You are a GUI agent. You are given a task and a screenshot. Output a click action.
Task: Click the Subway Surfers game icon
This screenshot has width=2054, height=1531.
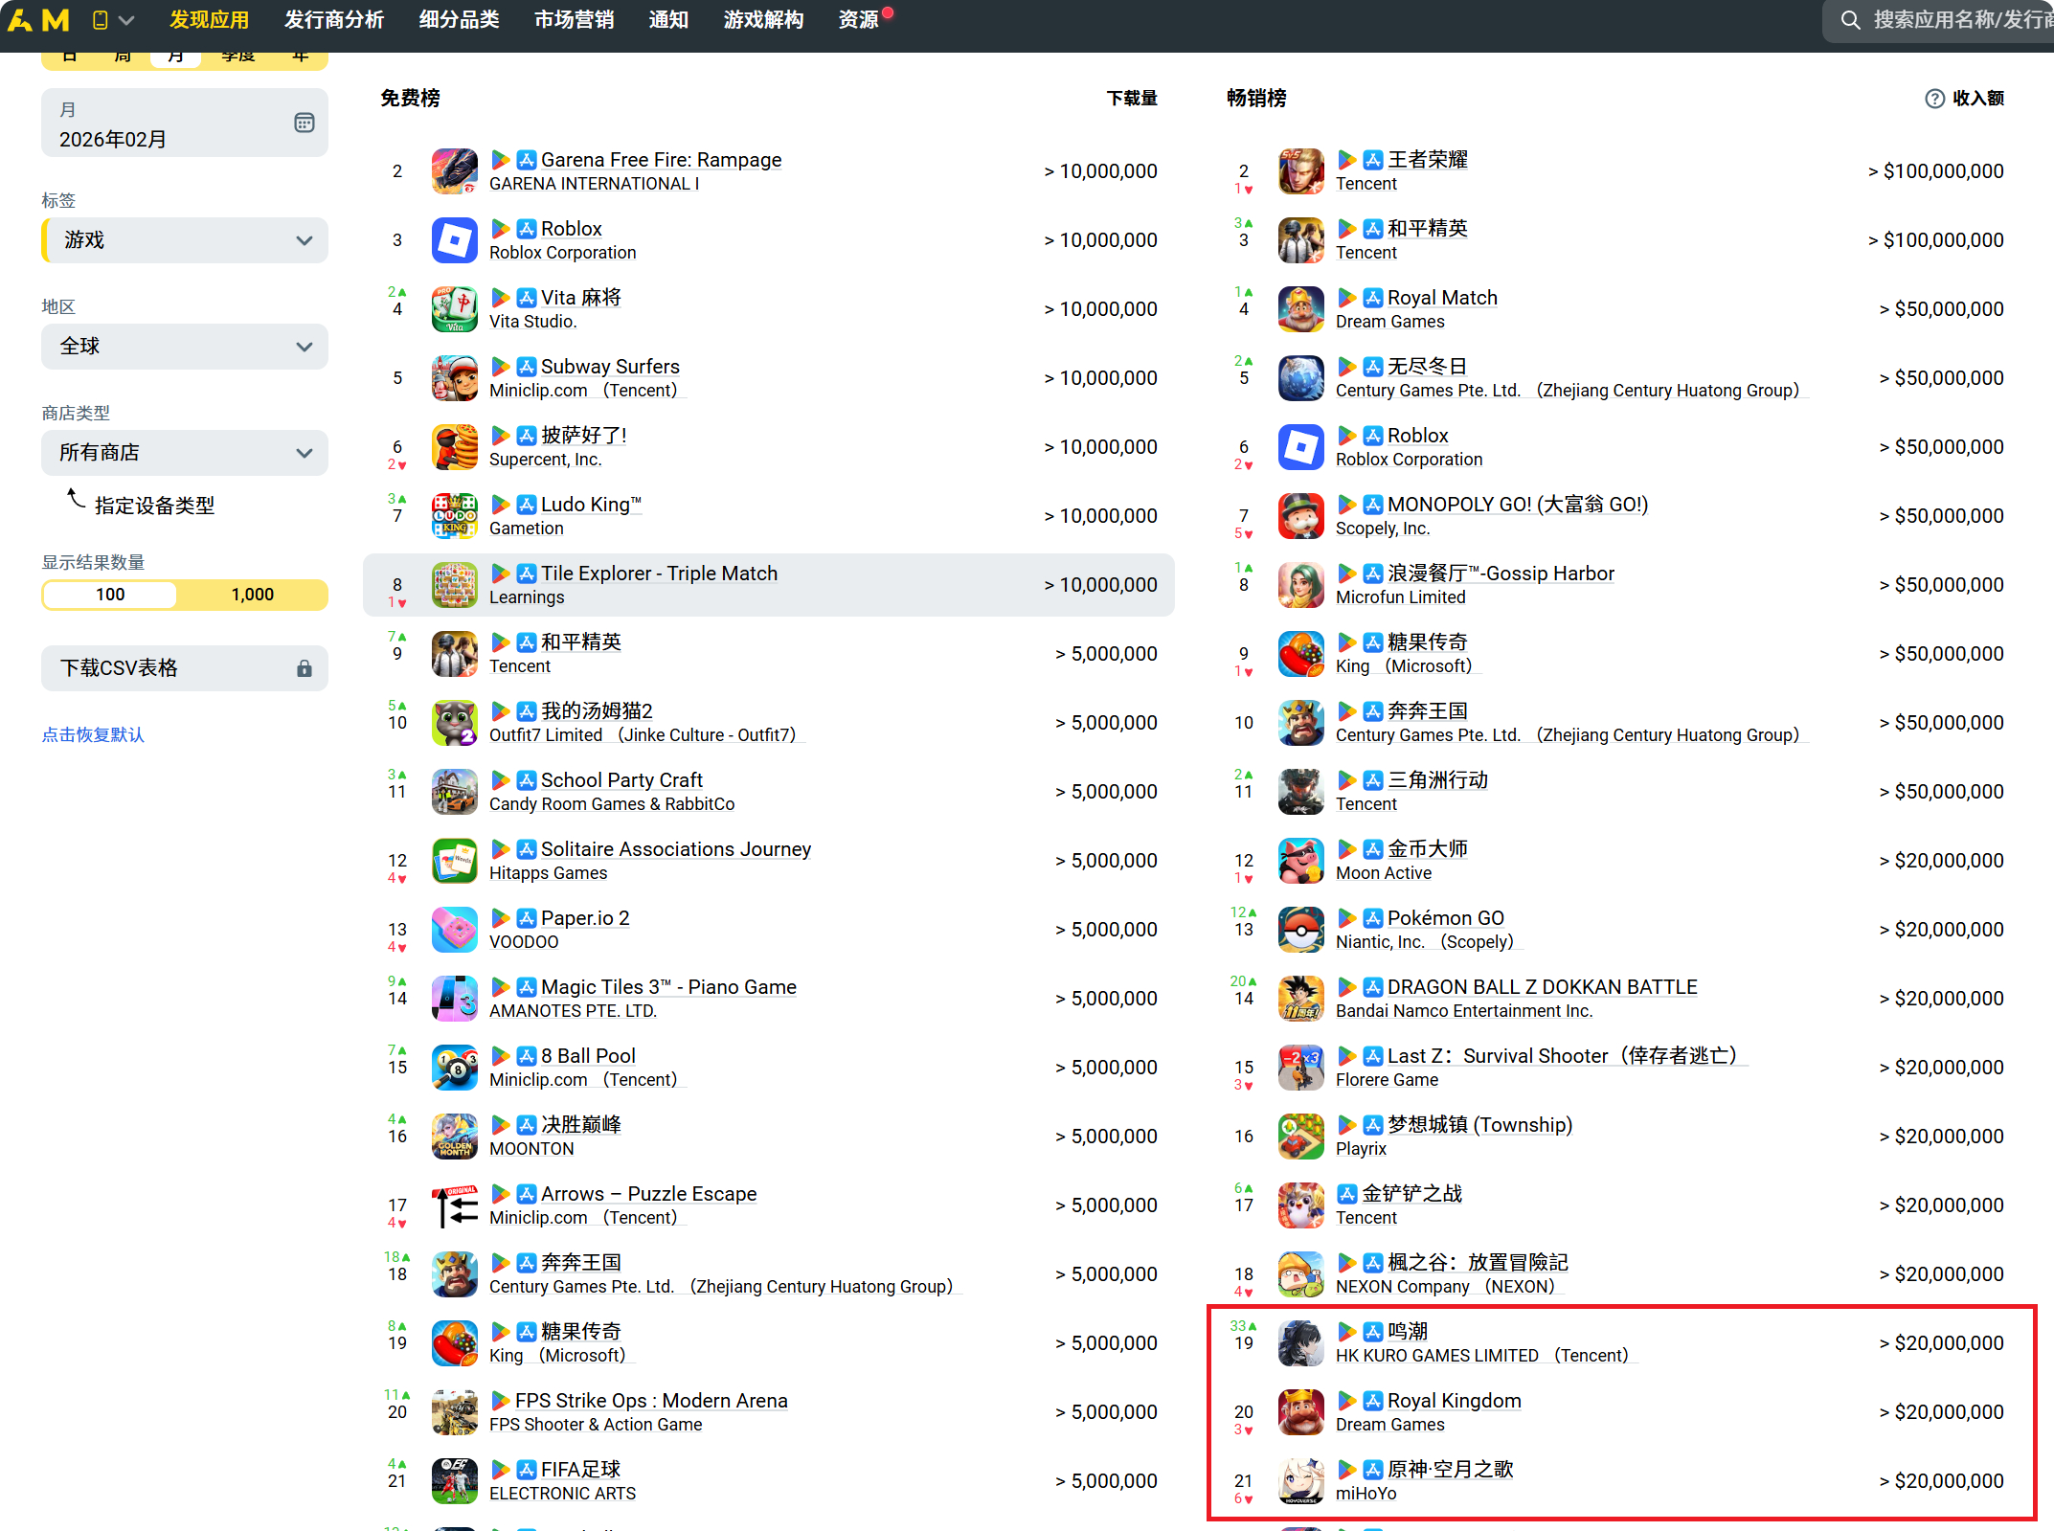pyautogui.click(x=454, y=378)
